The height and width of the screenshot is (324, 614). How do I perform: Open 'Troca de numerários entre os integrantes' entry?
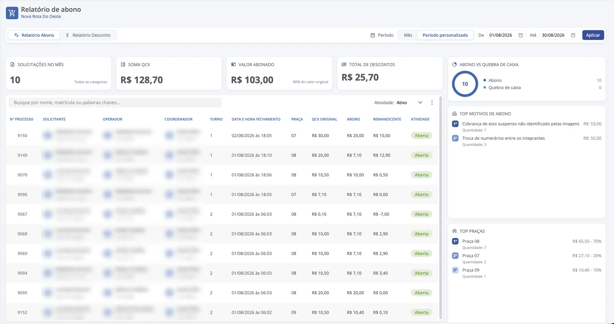click(527, 141)
